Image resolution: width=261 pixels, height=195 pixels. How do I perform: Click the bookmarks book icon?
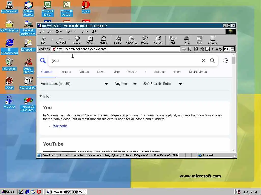click(x=196, y=49)
